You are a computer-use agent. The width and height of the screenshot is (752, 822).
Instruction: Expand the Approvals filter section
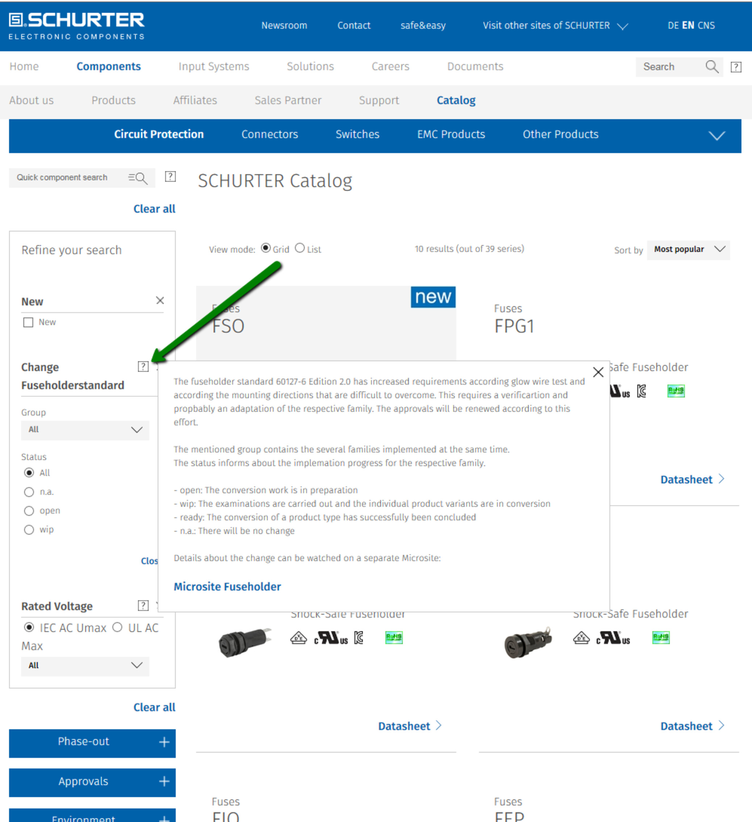(92, 782)
